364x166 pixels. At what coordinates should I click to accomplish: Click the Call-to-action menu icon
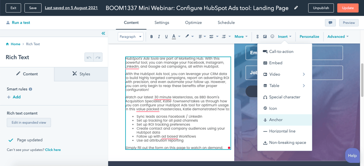(x=265, y=51)
